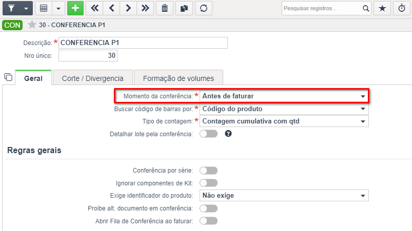Run search with magnifier icon

[x=366, y=8]
